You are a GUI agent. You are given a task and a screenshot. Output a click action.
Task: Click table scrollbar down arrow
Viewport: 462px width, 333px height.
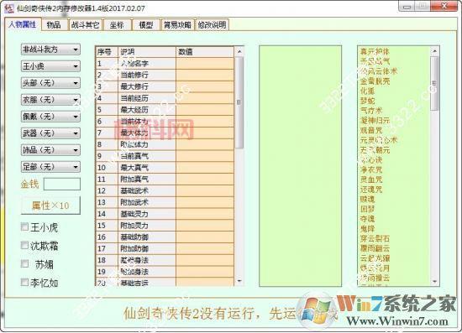coord(239,281)
